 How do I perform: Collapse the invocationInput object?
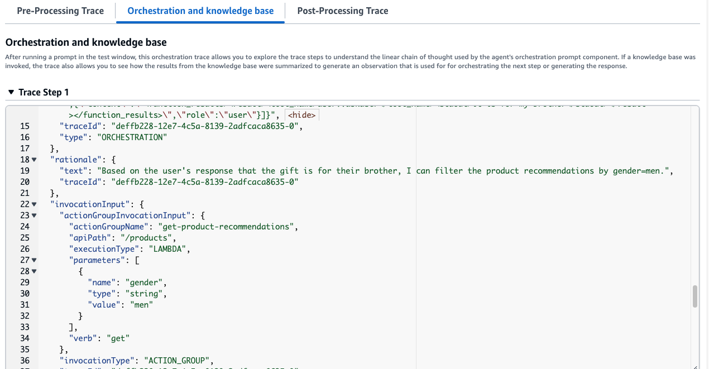click(35, 204)
